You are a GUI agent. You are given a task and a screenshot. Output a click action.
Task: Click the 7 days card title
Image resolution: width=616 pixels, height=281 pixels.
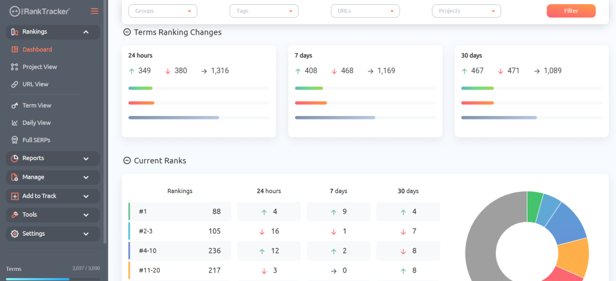click(x=303, y=56)
